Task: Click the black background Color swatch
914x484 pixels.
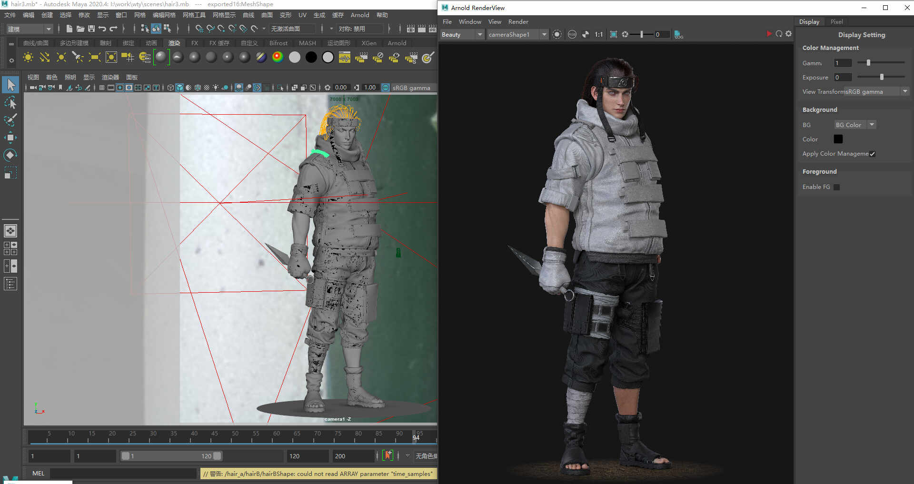Action: point(838,139)
